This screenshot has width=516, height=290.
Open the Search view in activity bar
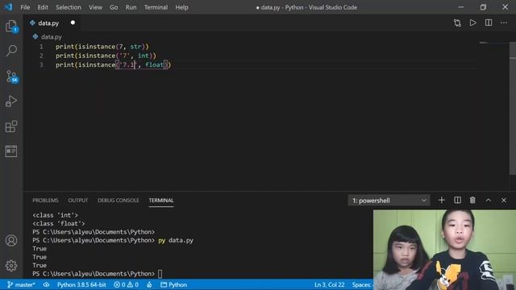(11, 51)
